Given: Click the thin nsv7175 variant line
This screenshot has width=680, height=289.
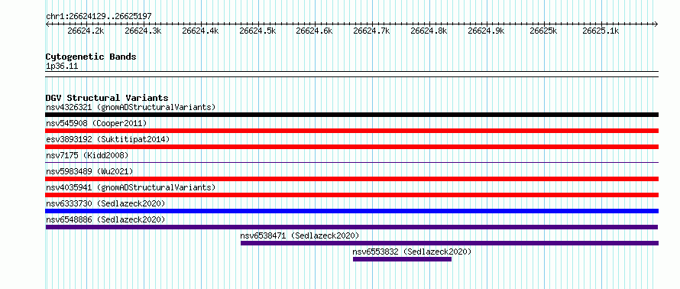Looking at the screenshot, I should tap(351, 163).
